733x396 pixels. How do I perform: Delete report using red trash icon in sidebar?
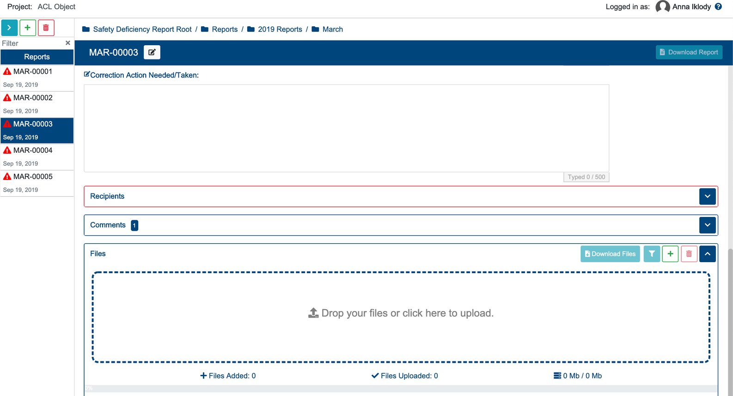point(46,28)
